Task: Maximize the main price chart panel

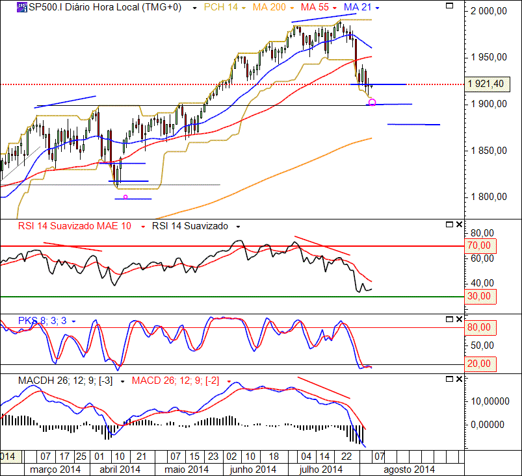Action: tap(449, 5)
